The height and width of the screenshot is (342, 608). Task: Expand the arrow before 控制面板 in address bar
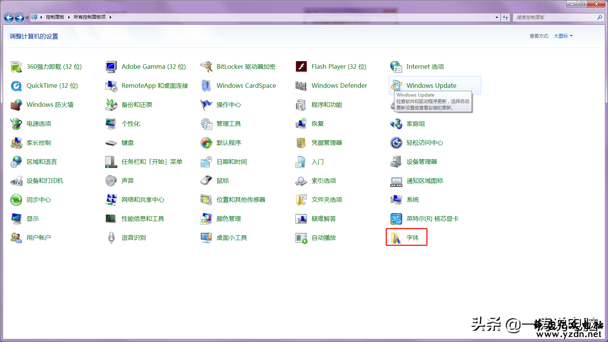(41, 17)
